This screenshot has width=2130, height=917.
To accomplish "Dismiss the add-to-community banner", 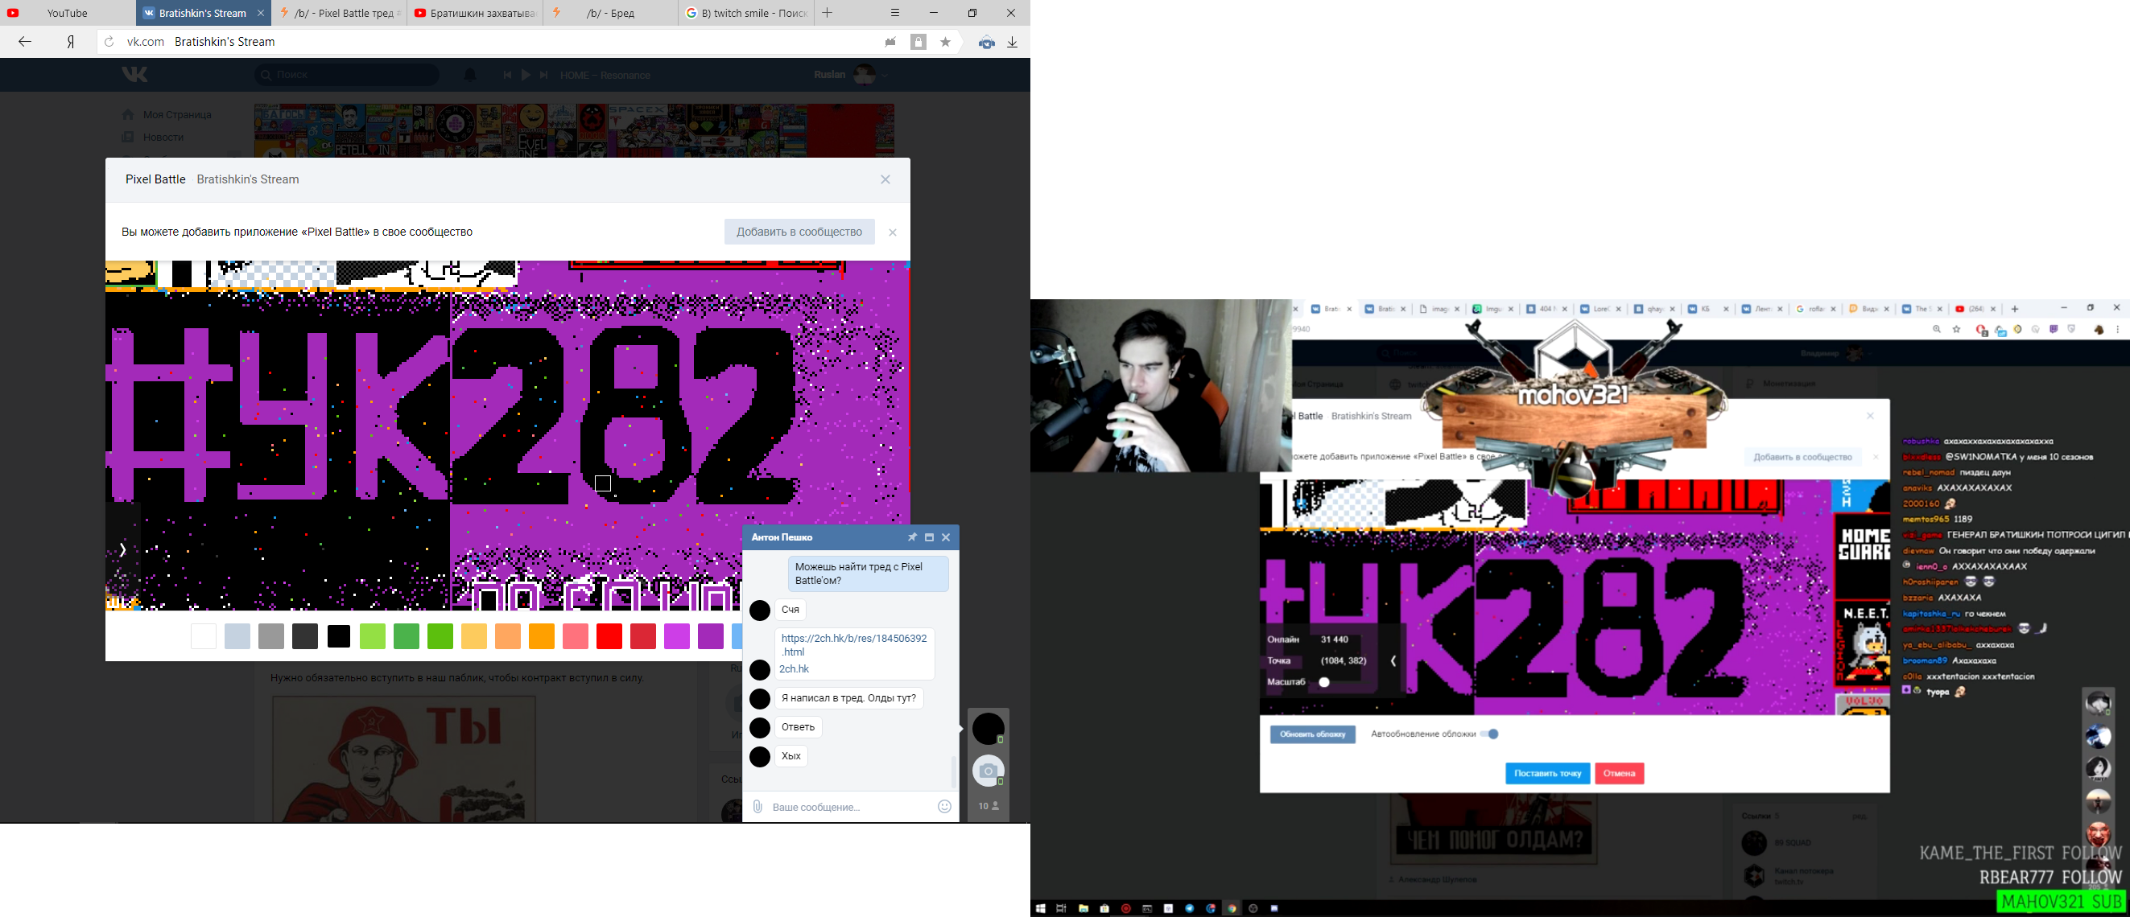I will (x=892, y=232).
